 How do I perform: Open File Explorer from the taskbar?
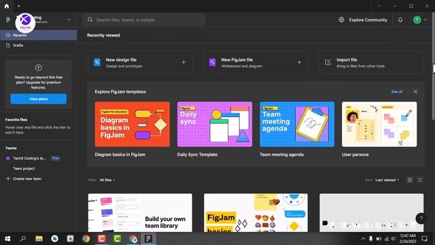click(x=39, y=239)
